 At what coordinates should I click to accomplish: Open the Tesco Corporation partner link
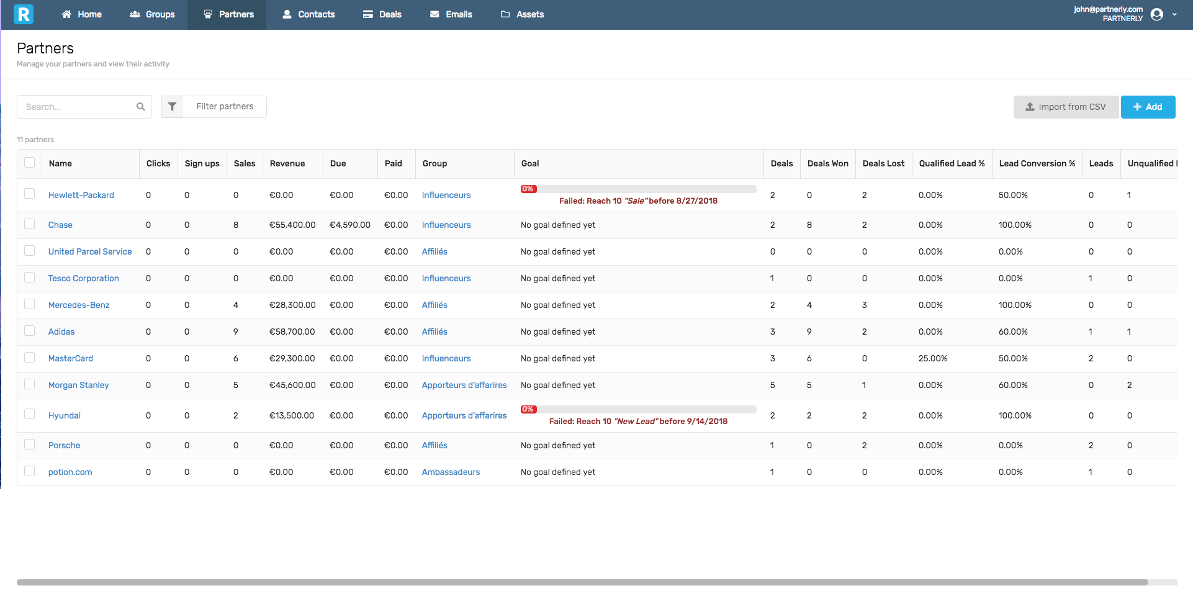pyautogui.click(x=84, y=278)
